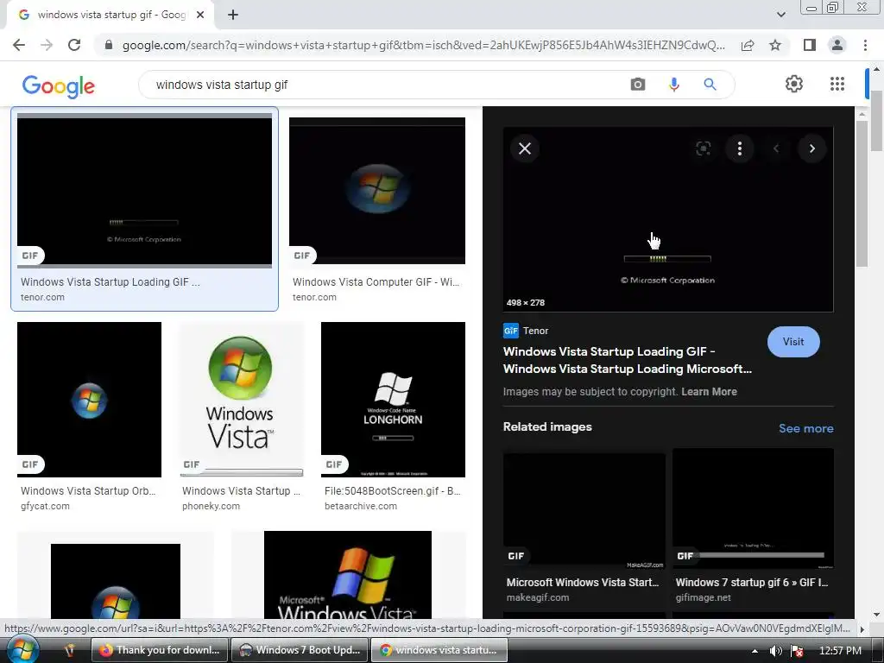Open the Chrome profile avatar
This screenshot has height=663, width=884.
(837, 45)
